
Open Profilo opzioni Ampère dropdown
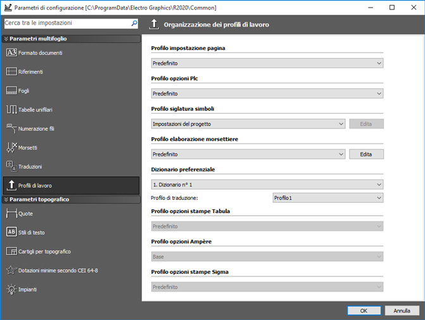click(267, 256)
